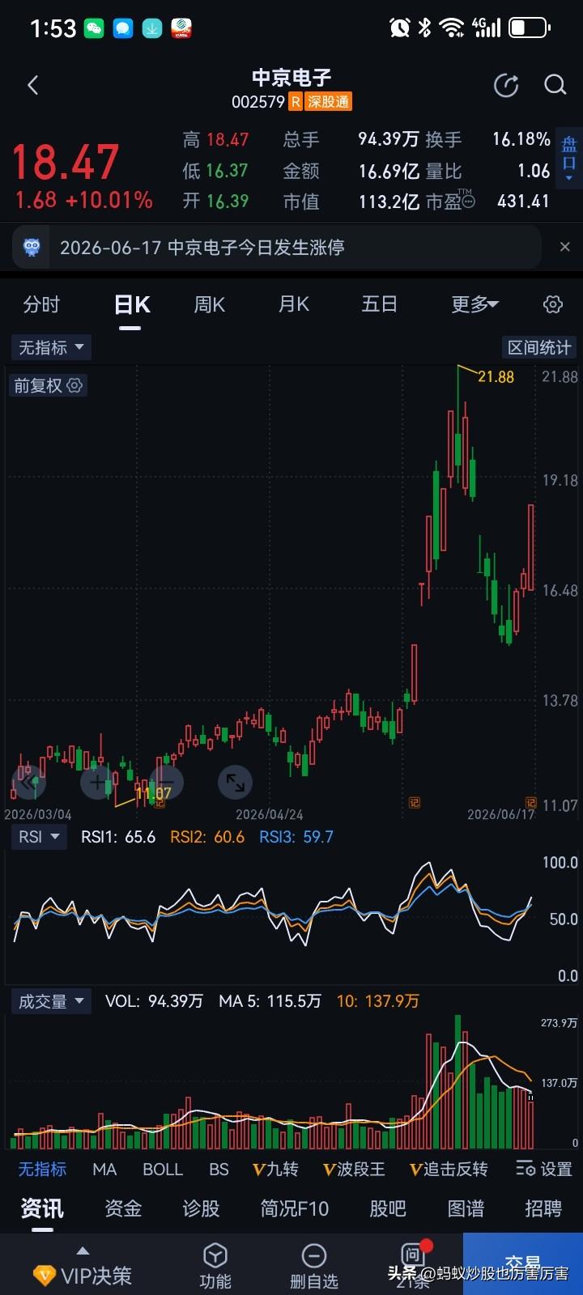Tap battery icon in status bar

pos(530,28)
